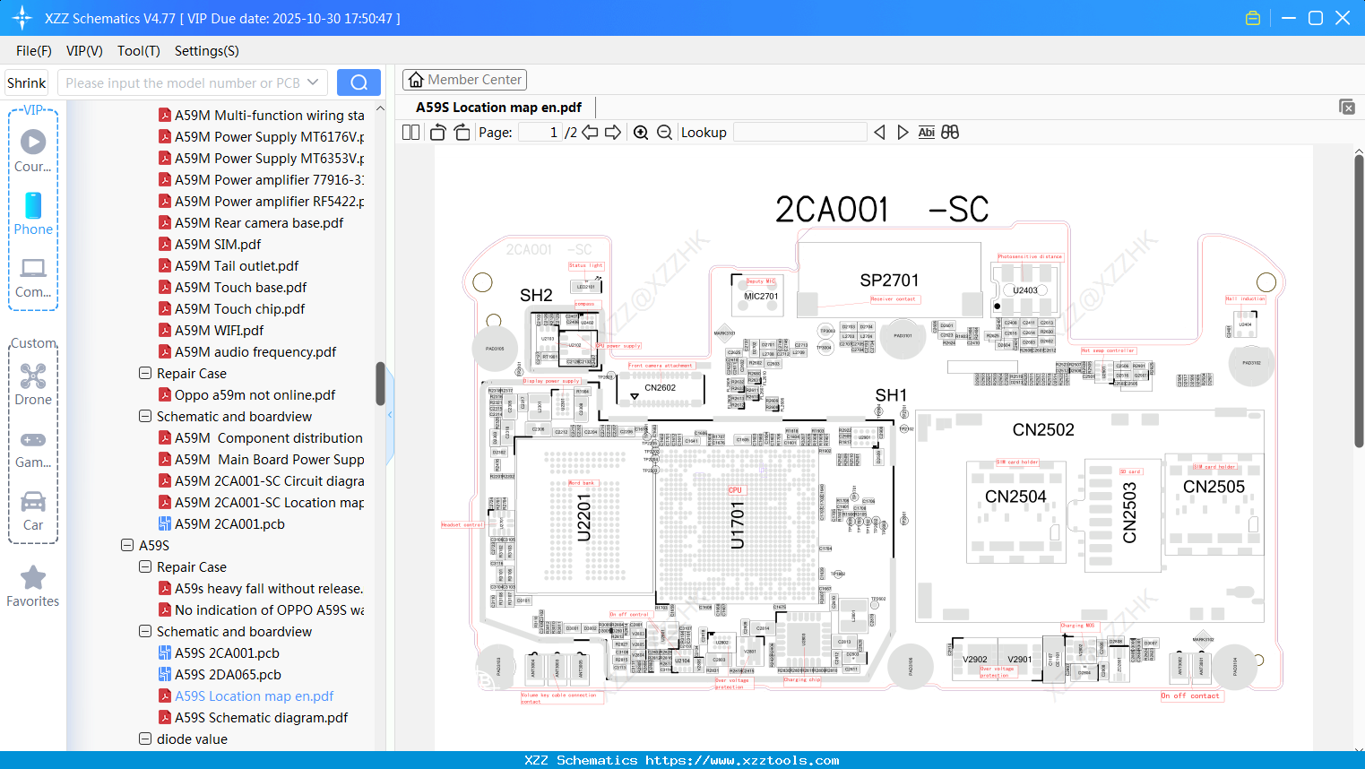The height and width of the screenshot is (769, 1365).
Task: Click the PDF viewer vertical scrollbar thumb
Action: [x=1359, y=300]
